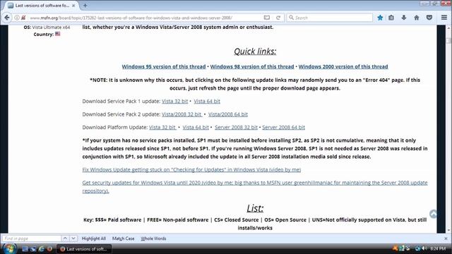Screen dimensions: 452x254
Task: Save page to Pocket icon
Action: pyautogui.click(x=429, y=18)
